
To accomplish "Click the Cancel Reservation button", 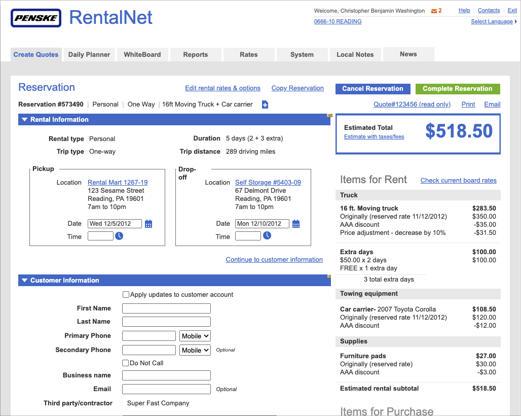I will [x=373, y=89].
